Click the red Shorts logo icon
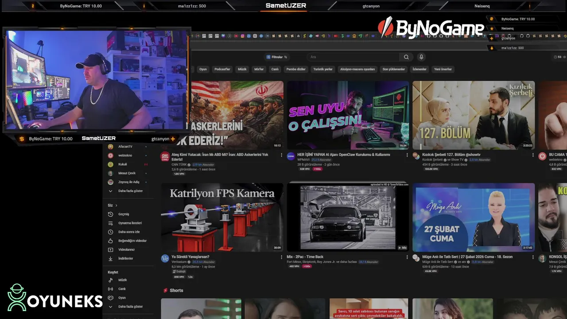The width and height of the screenshot is (567, 319). click(165, 291)
